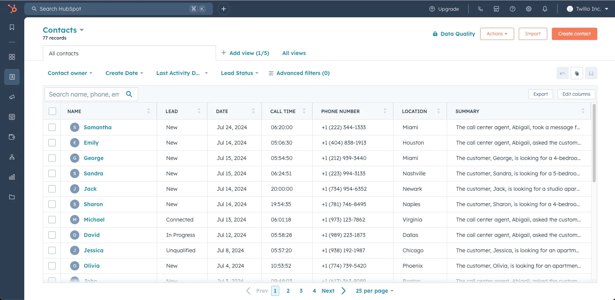Expand the Lead Status filter dropdown
The image size is (615, 300).
(239, 73)
